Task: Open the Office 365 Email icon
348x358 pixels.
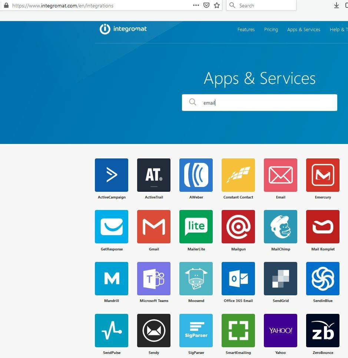Action: tap(238, 279)
